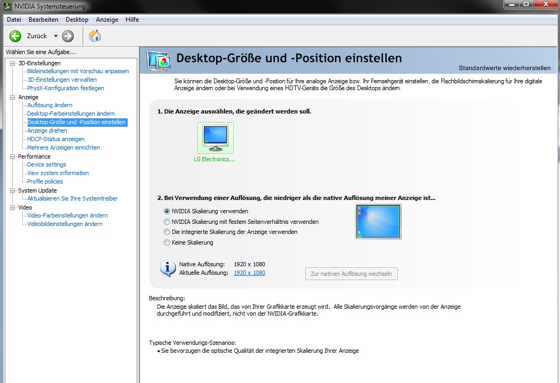Click the grey Forward arrow icon
The width and height of the screenshot is (560, 383).
click(68, 36)
